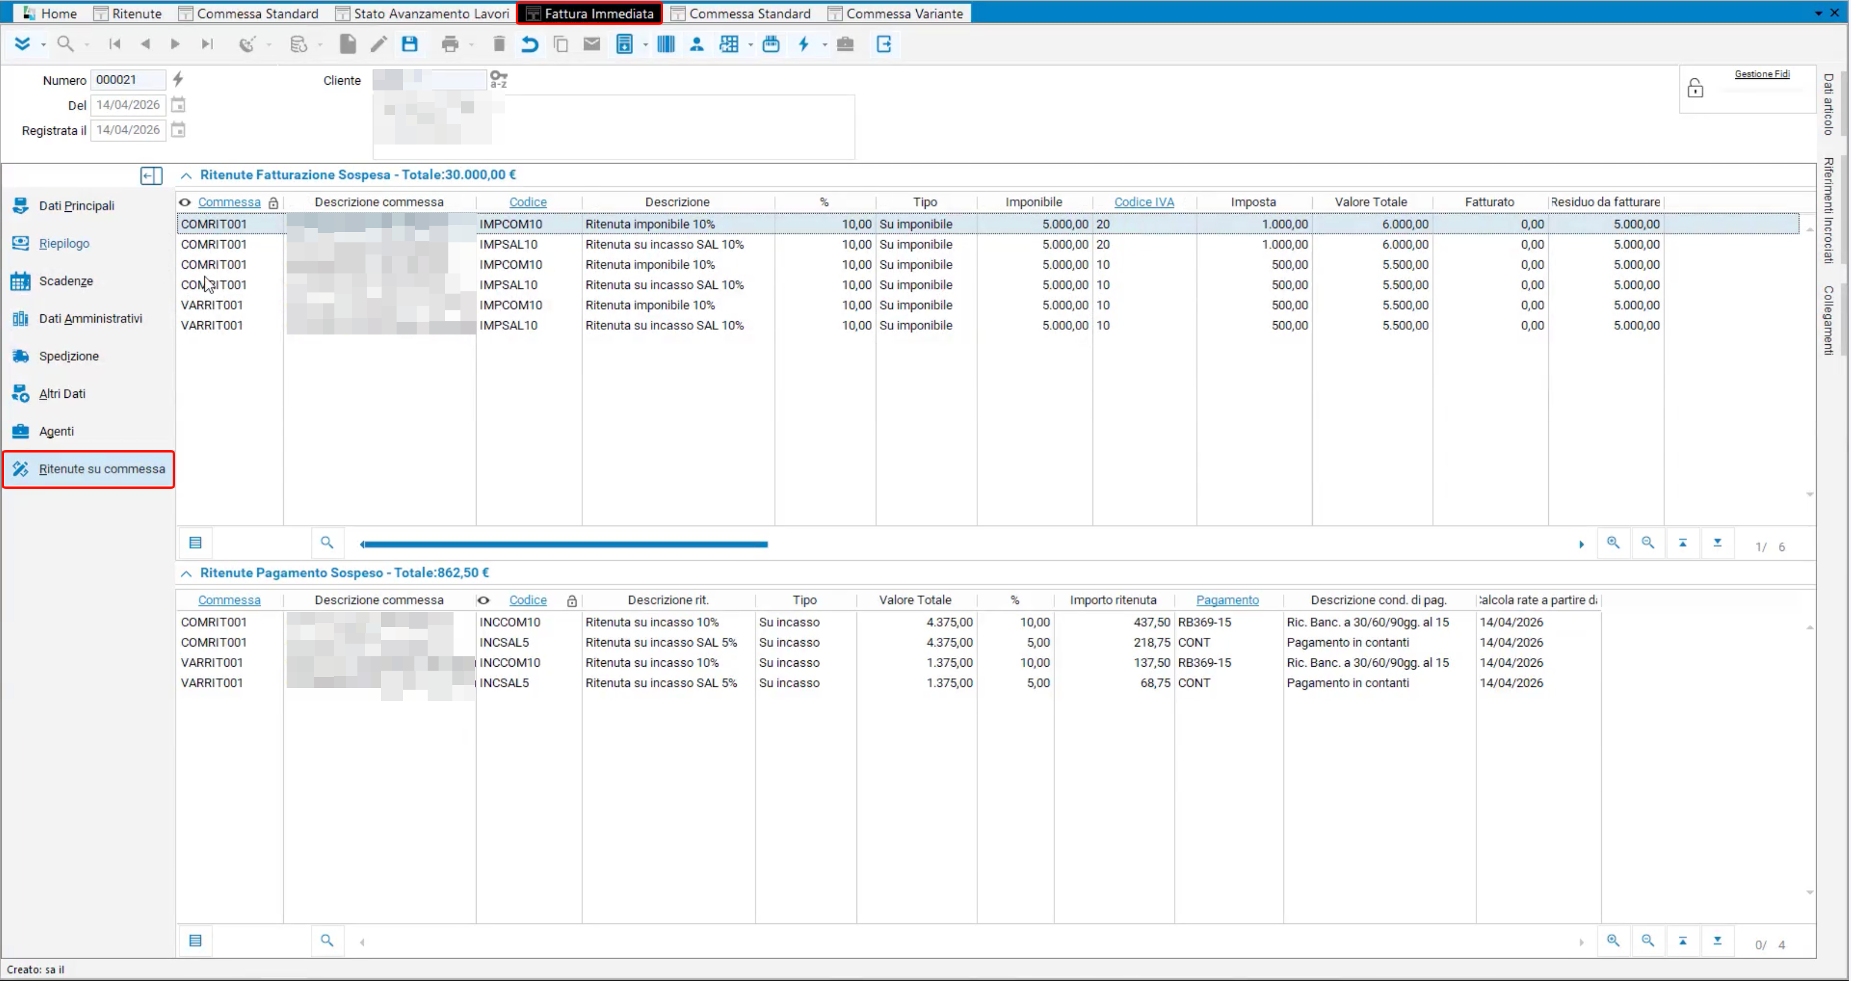Click the copy document icon
Image resolution: width=1851 pixels, height=981 pixels.
[x=561, y=44]
